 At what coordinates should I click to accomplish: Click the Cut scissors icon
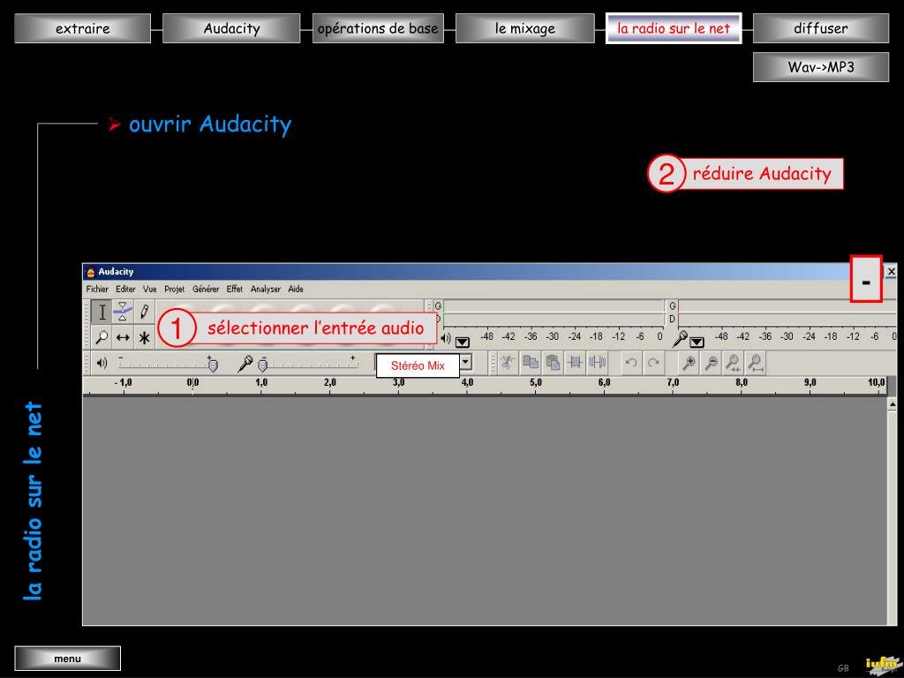pyautogui.click(x=508, y=362)
